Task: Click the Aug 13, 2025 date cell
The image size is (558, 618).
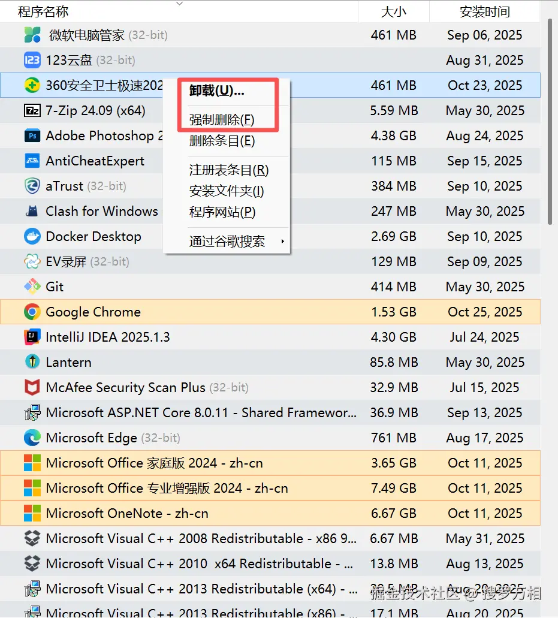Action: point(485,563)
